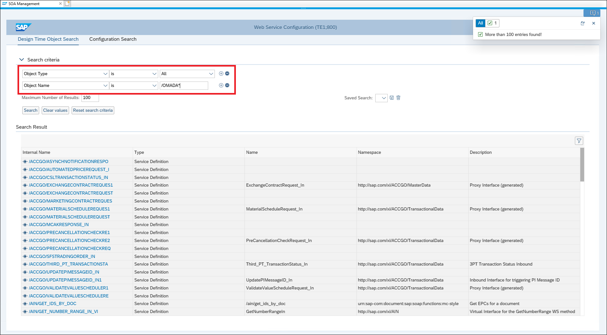Open /ACCGO/MARKETINGCONTRACTREQUES link
Viewport: 607px width, 335px height.
pyautogui.click(x=70, y=201)
